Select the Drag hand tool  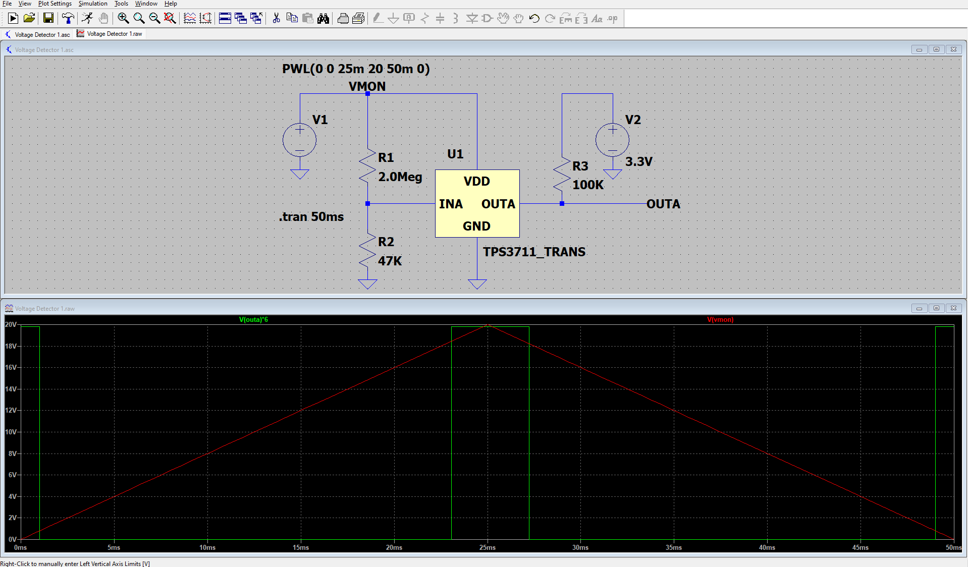(519, 19)
